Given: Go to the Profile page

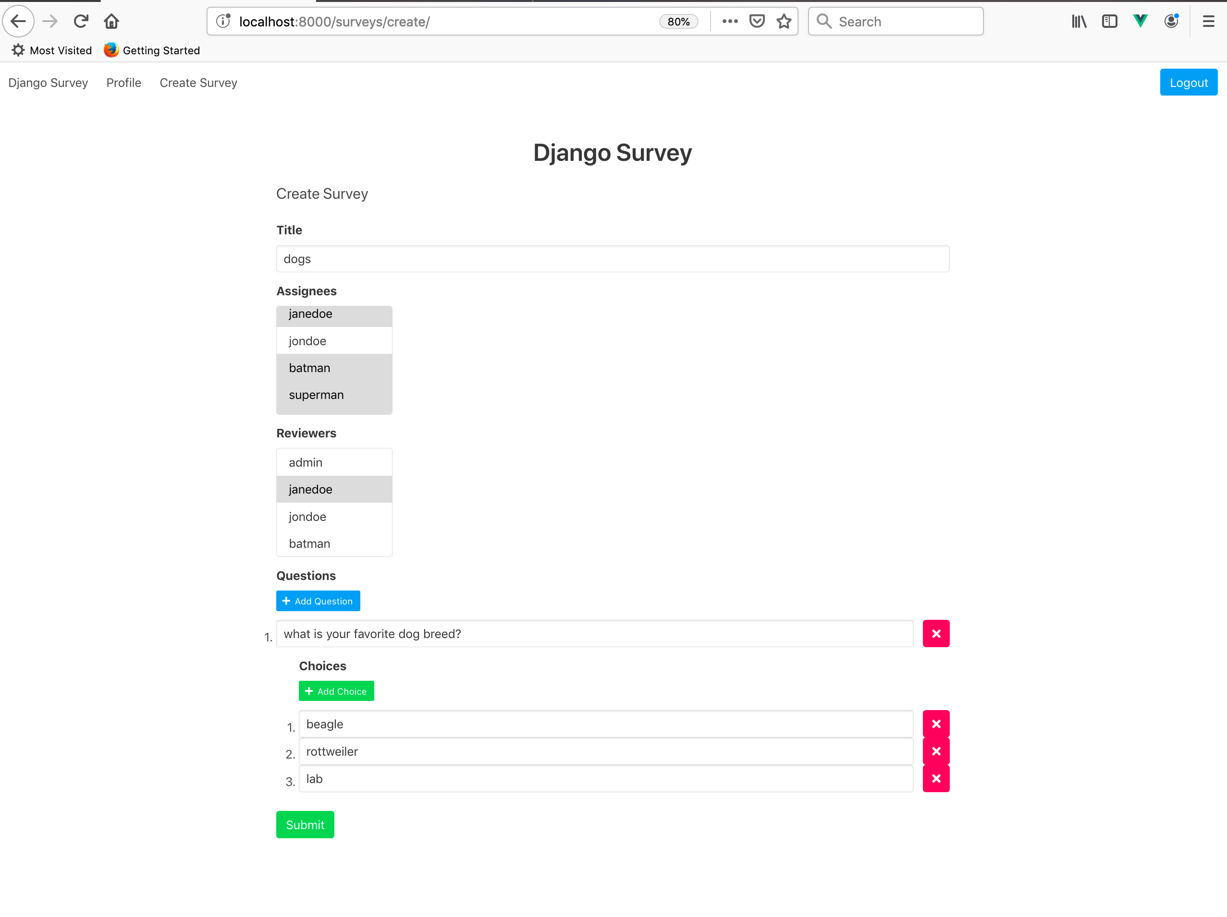Looking at the screenshot, I should 123,83.
